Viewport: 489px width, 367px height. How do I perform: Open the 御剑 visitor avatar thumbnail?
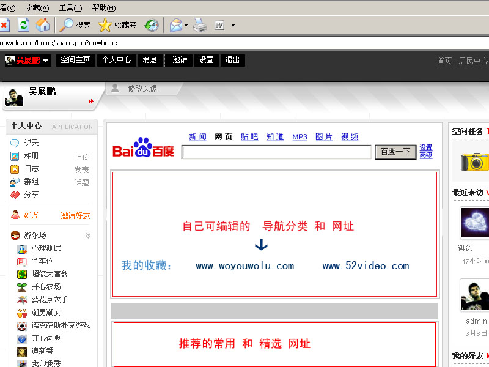[475, 223]
